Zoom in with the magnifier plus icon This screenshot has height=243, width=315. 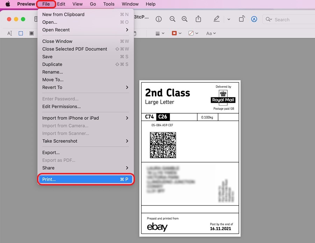tap(184, 19)
